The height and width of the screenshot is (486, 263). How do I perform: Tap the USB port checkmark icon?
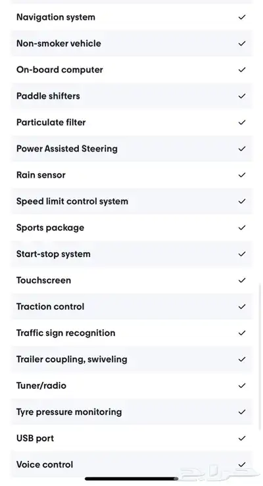[x=242, y=438]
